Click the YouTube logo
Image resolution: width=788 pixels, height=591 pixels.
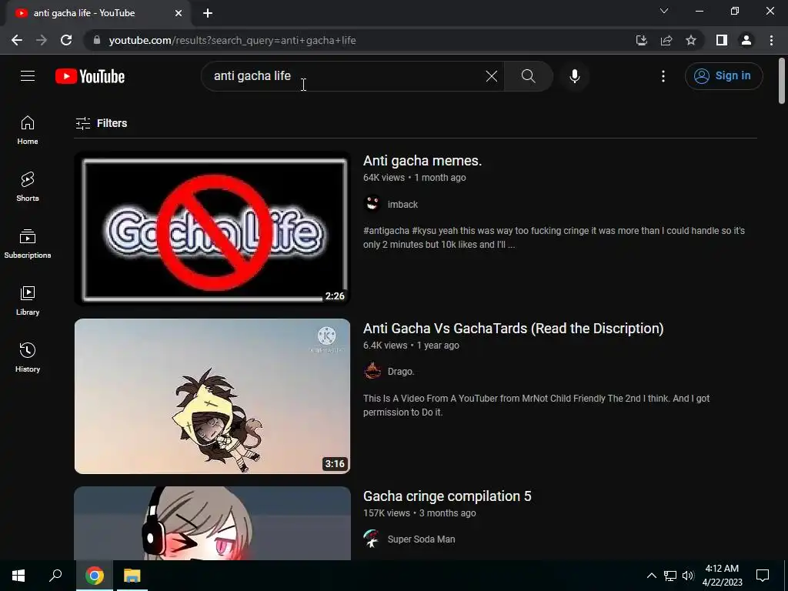coord(90,76)
